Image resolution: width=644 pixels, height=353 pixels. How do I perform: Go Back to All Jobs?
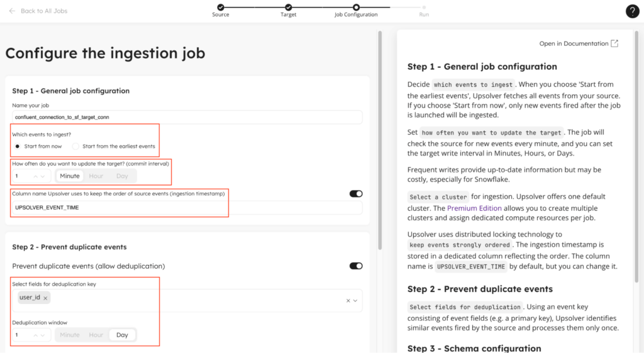[44, 11]
